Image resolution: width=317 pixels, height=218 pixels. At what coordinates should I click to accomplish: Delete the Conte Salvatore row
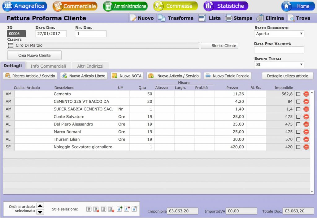point(306,116)
